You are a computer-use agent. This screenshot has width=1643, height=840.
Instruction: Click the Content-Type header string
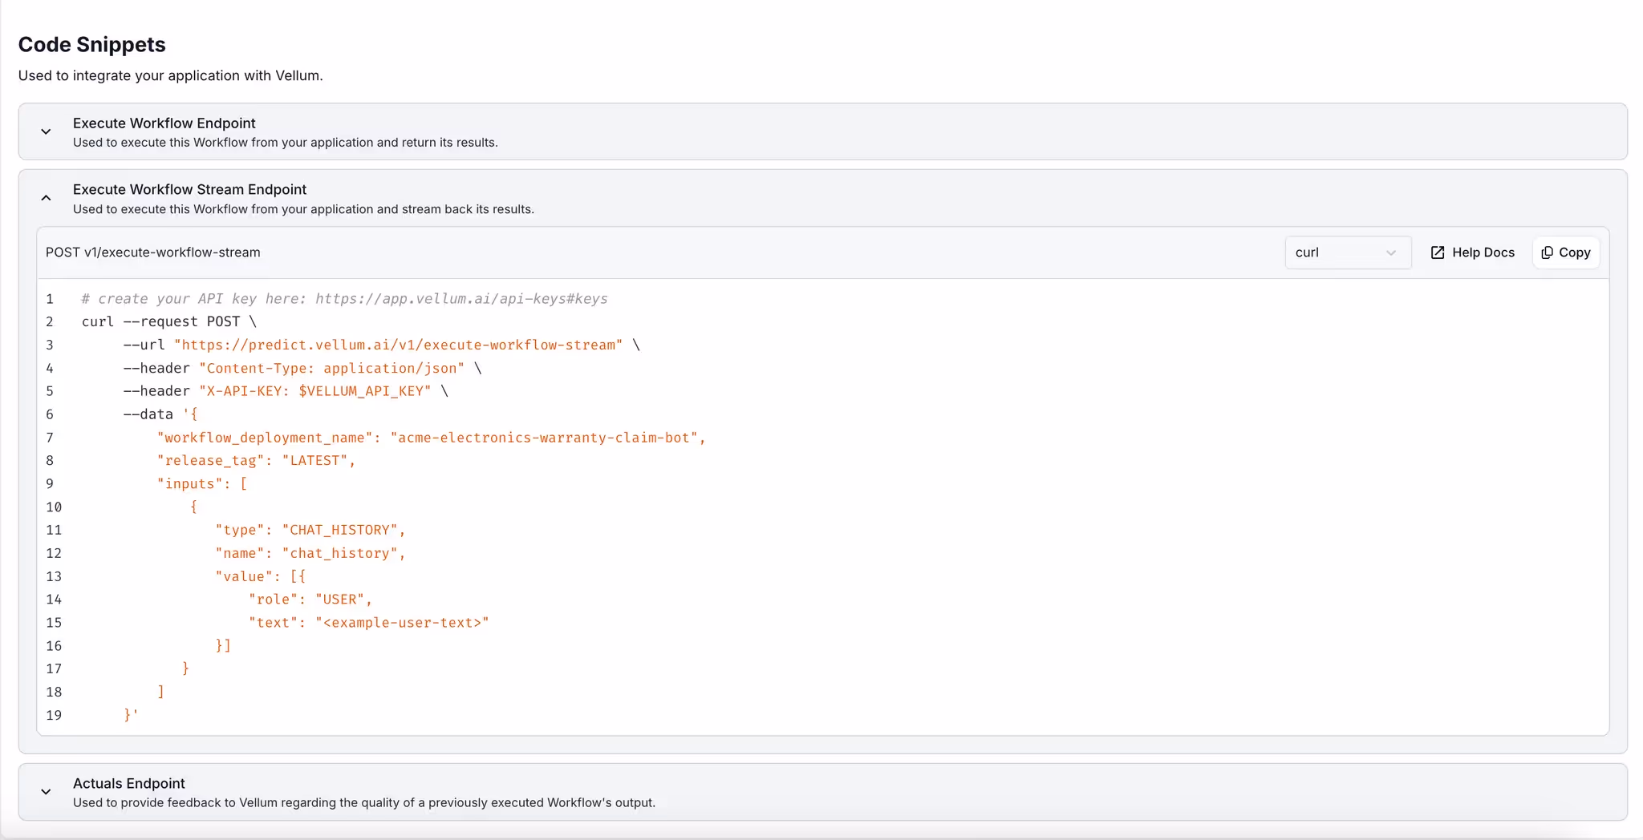click(x=332, y=368)
